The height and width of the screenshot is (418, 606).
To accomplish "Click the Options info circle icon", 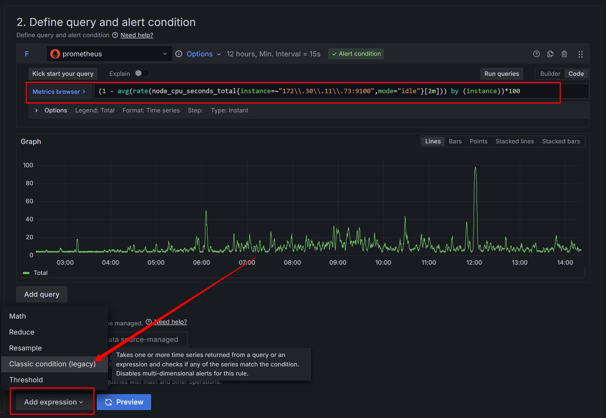I will [x=179, y=54].
